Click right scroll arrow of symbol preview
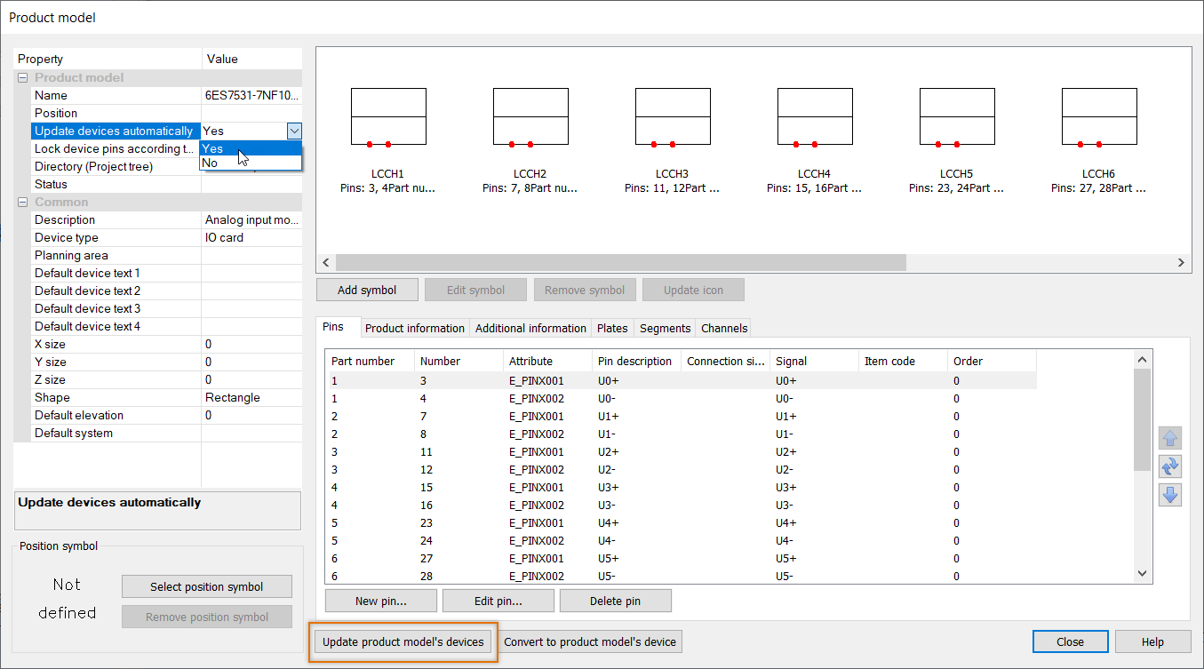1204x669 pixels. 1181,263
